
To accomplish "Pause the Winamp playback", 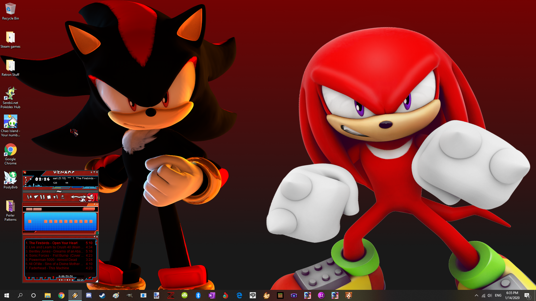I will 42,197.
